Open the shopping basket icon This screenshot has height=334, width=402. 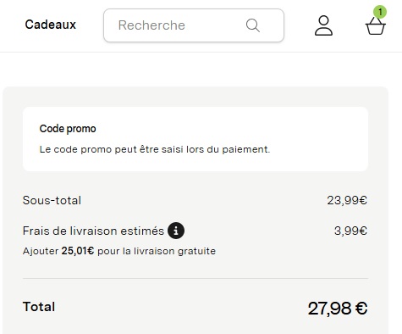376,26
